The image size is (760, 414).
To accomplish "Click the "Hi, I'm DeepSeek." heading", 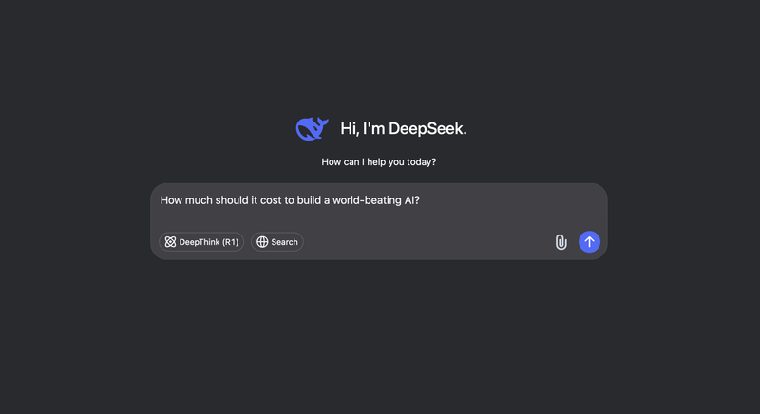I will 403,129.
